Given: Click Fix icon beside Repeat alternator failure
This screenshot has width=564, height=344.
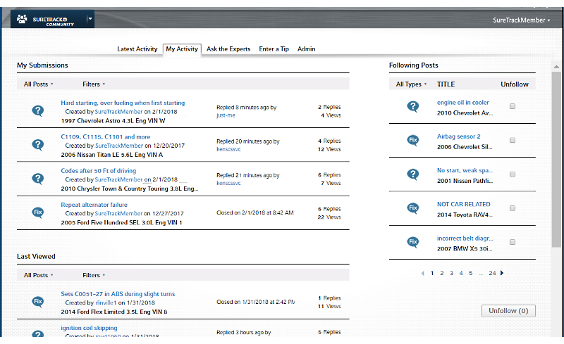Looking at the screenshot, I should pyautogui.click(x=38, y=212).
